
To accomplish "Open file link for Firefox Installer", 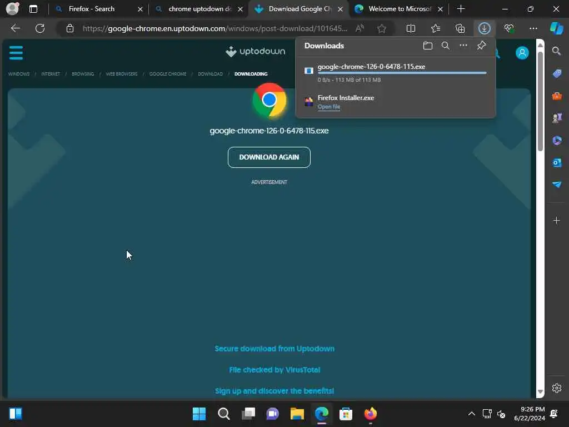I will coord(329,107).
